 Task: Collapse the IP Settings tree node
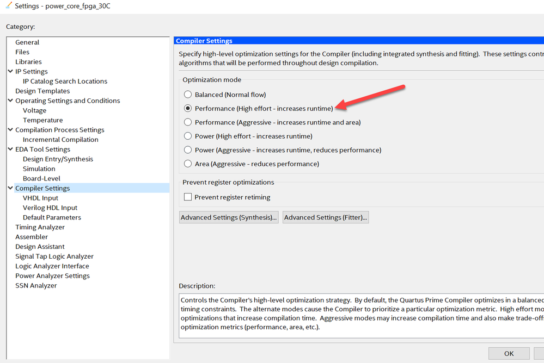click(10, 72)
